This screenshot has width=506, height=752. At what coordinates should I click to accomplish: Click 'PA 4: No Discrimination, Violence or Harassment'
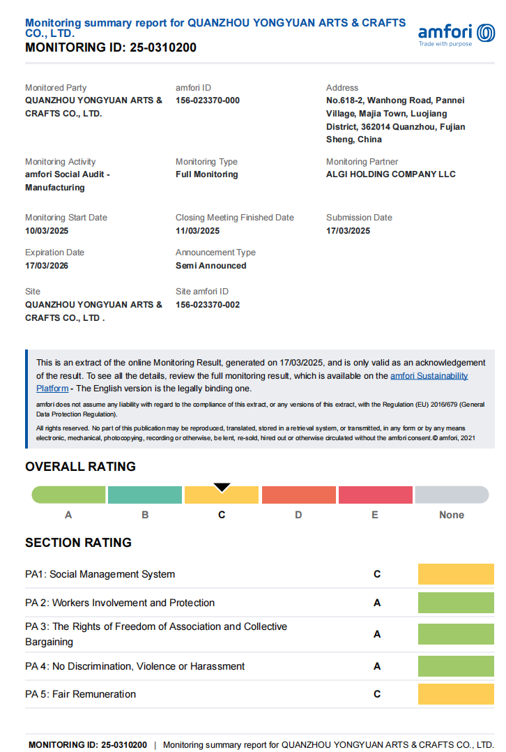click(135, 666)
